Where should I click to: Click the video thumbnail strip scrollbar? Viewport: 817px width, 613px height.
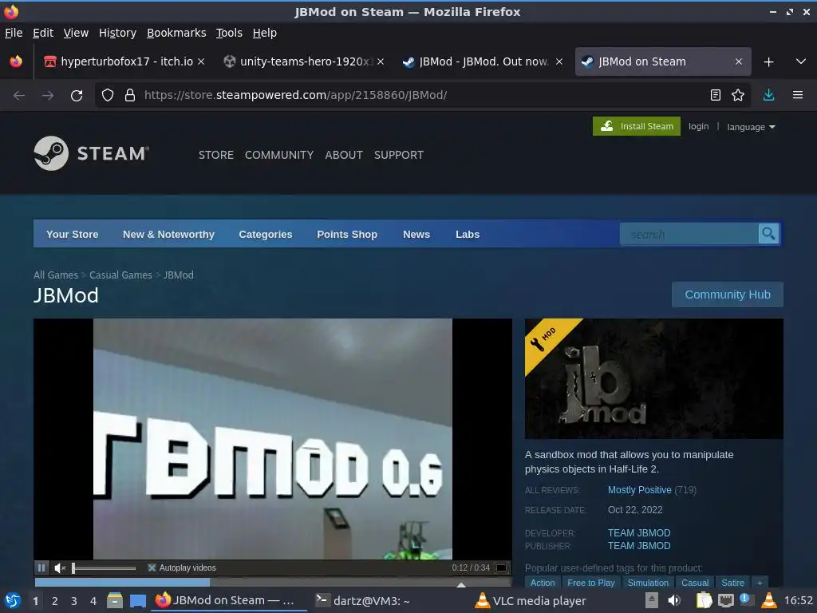[x=273, y=582]
